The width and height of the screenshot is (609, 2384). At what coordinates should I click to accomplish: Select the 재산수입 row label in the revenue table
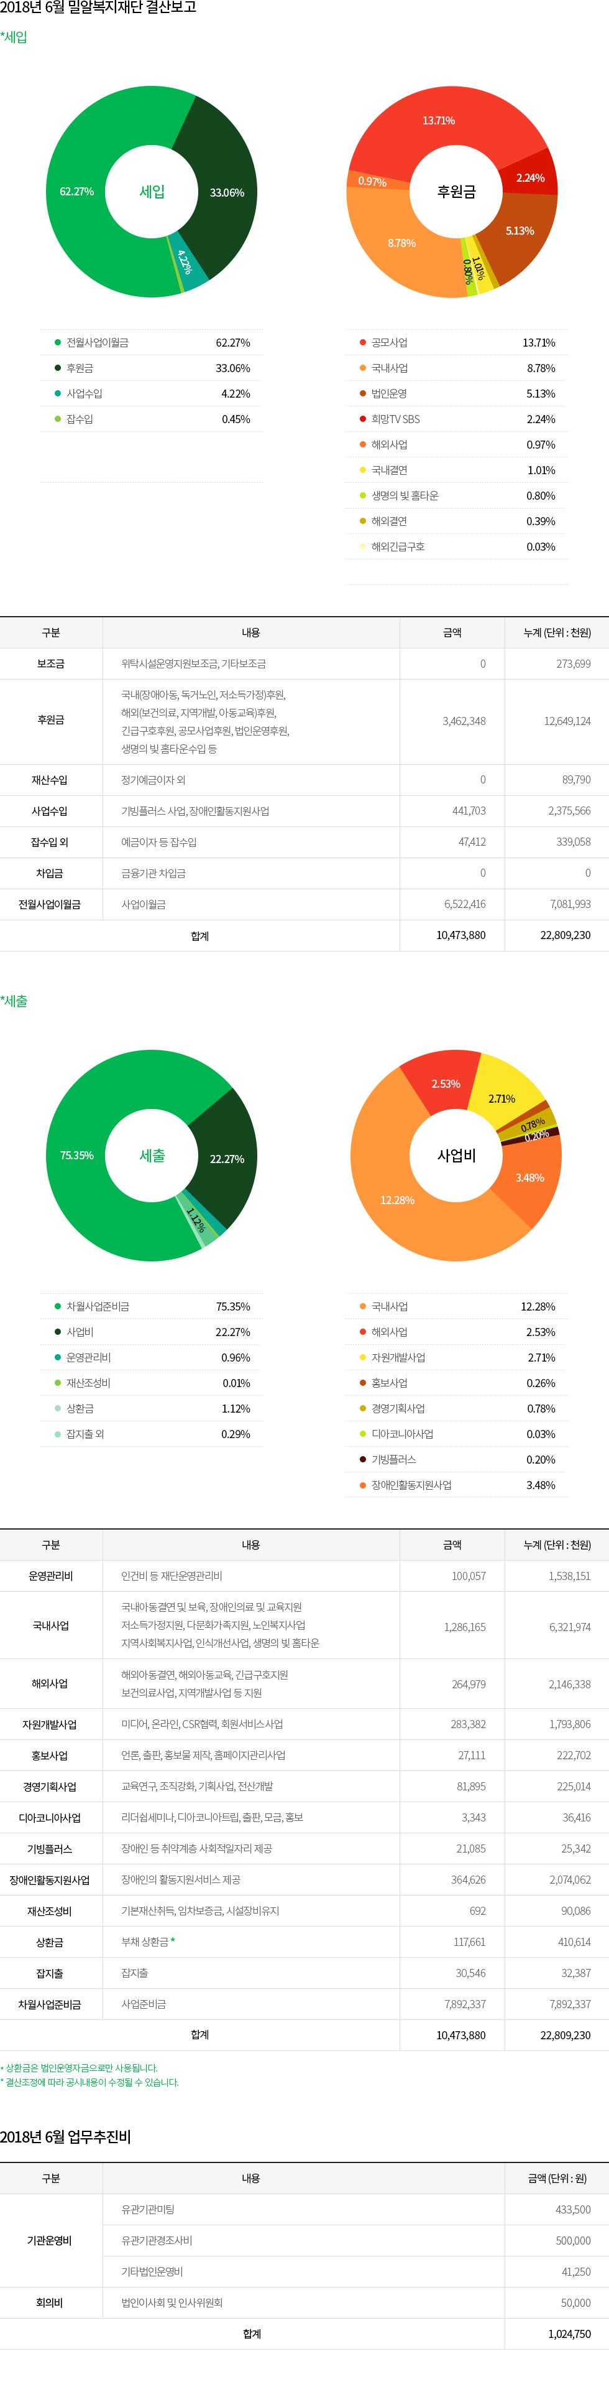tap(50, 780)
